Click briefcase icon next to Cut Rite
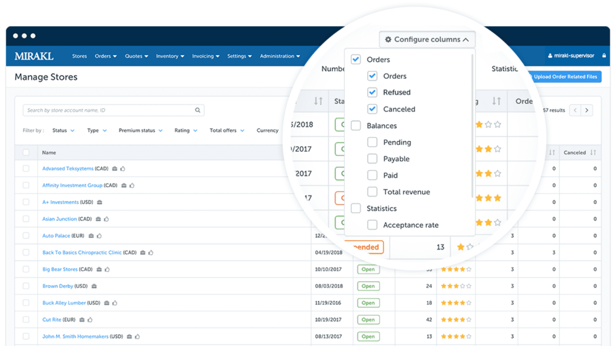 pos(82,320)
